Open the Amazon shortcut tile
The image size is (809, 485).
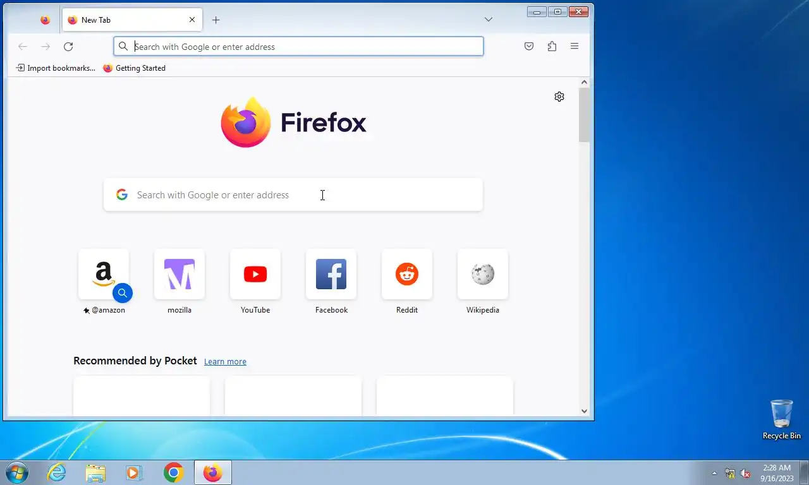pyautogui.click(x=104, y=274)
